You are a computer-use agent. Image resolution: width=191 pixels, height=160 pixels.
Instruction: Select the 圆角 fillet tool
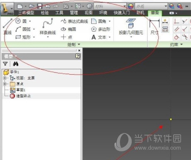(99, 21)
